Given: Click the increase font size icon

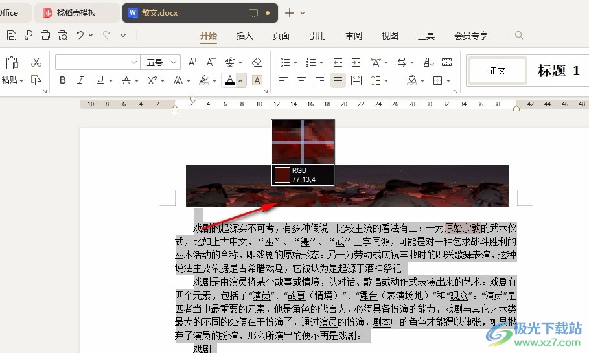Looking at the screenshot, I should pyautogui.click(x=192, y=62).
